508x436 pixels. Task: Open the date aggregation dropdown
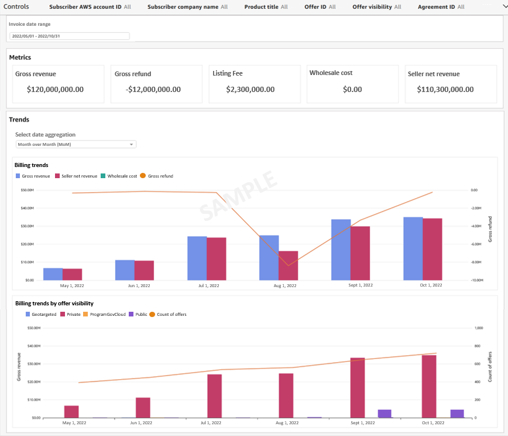click(75, 144)
